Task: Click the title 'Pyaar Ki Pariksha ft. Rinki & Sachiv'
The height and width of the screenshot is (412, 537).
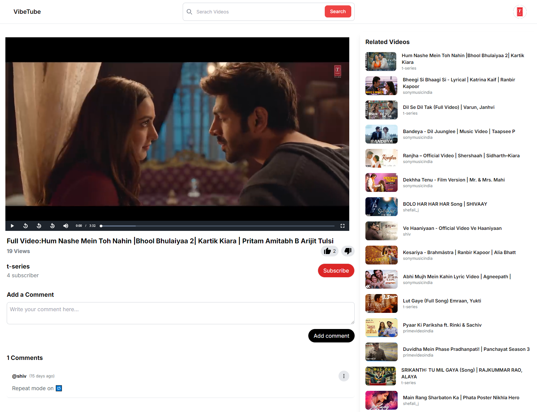Action: click(442, 325)
